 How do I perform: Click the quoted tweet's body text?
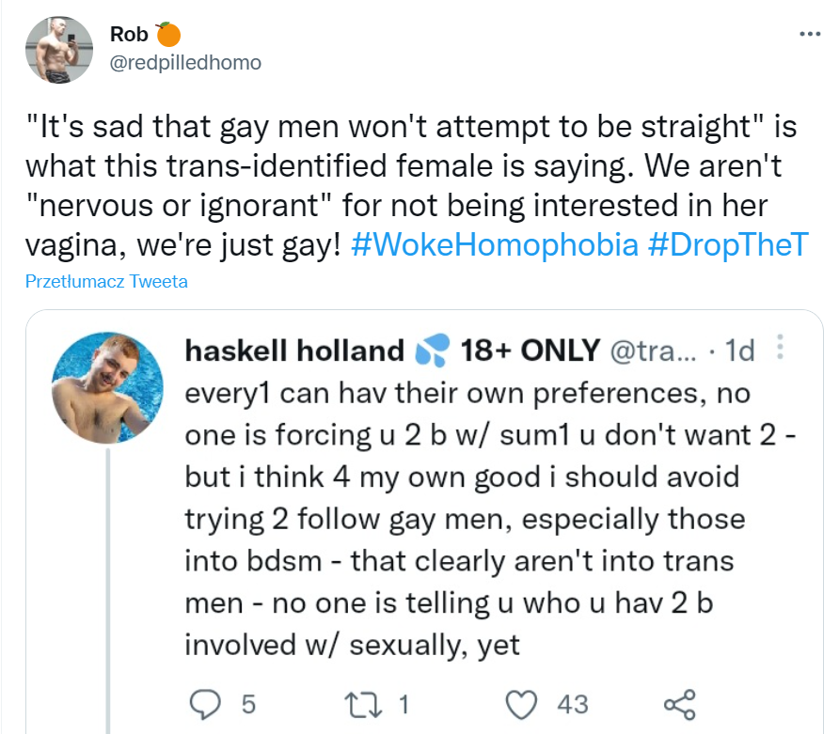coord(490,519)
